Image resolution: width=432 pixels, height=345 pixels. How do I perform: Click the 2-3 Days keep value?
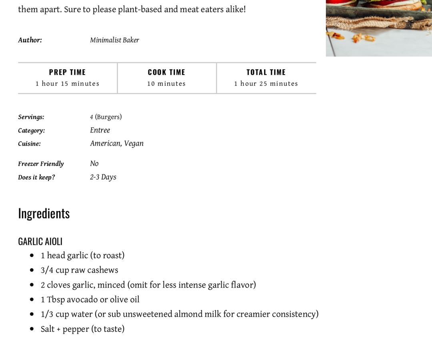click(103, 177)
